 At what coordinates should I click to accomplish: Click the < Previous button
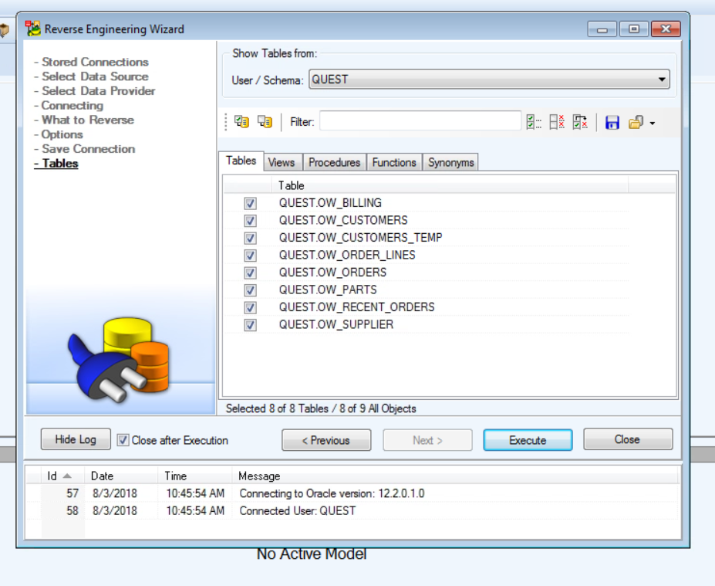[x=326, y=440]
